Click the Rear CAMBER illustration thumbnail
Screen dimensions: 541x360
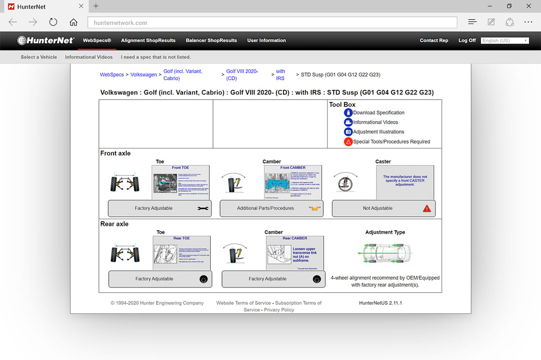pyautogui.click(x=295, y=253)
